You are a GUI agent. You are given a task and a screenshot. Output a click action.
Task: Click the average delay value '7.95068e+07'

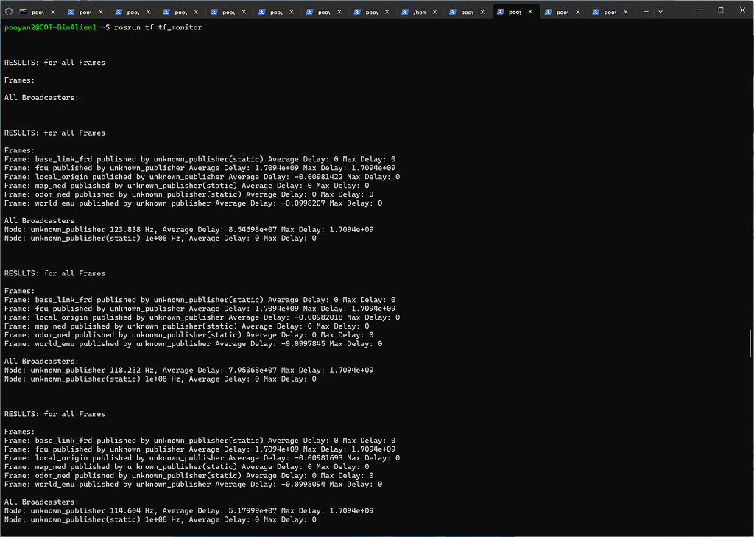[x=253, y=370]
